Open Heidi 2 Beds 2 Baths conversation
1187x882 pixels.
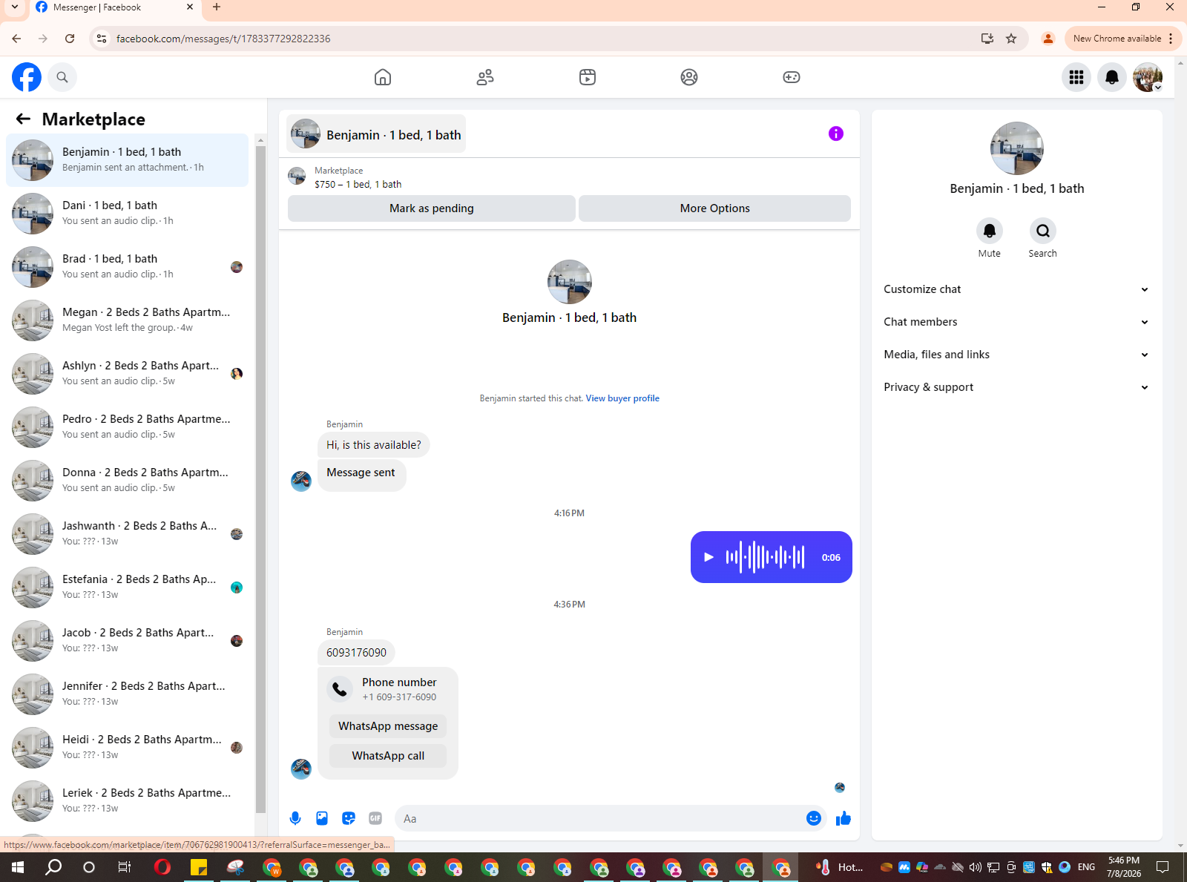coord(128,747)
